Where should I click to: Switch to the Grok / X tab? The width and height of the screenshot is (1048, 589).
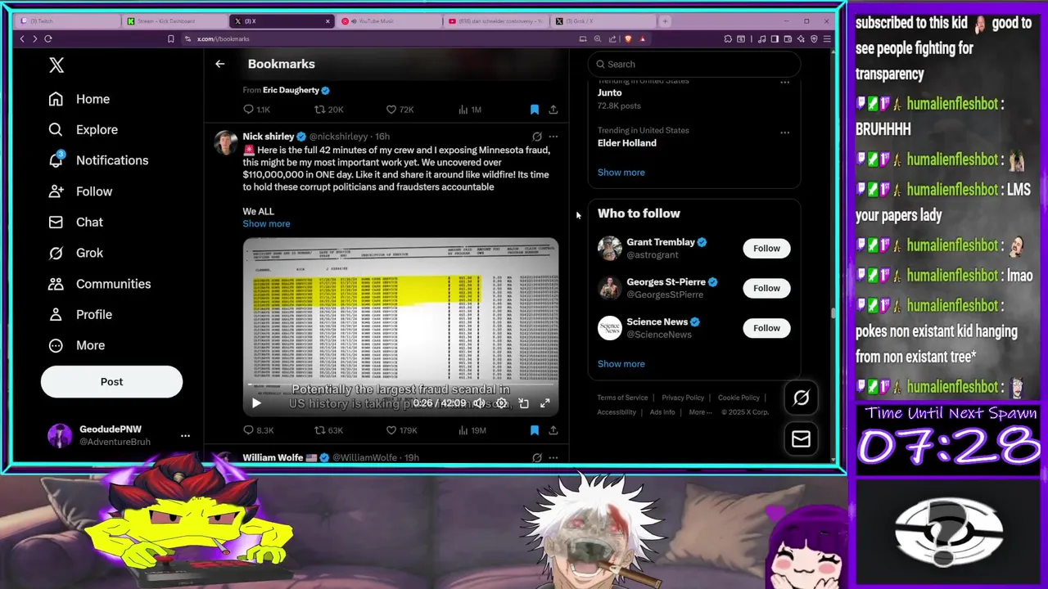603,21
